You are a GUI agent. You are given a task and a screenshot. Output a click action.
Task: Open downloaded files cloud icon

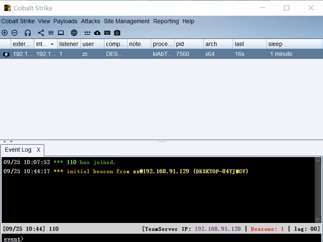point(97,33)
